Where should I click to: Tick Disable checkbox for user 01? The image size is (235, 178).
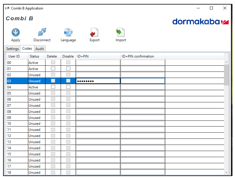coord(68,68)
